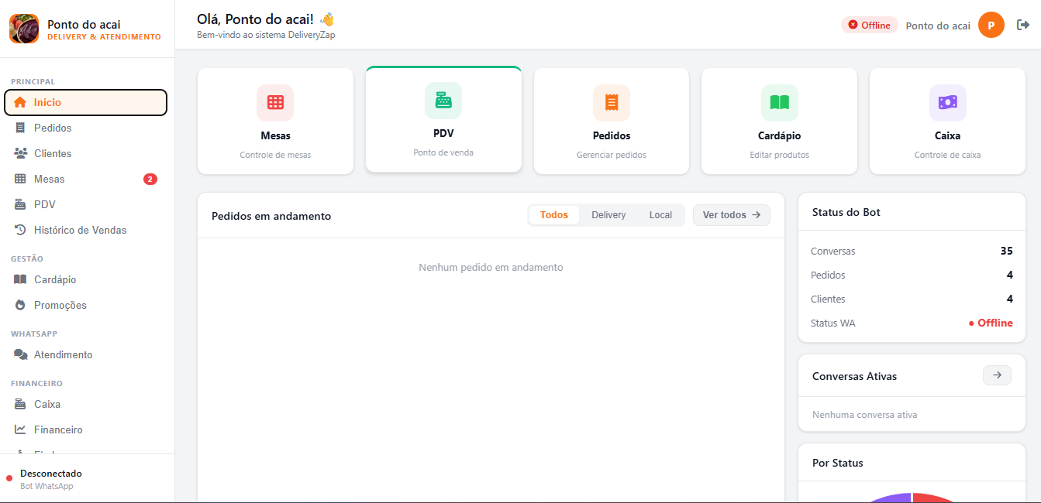Click the green PDV card icon
1041x503 pixels.
443,101
